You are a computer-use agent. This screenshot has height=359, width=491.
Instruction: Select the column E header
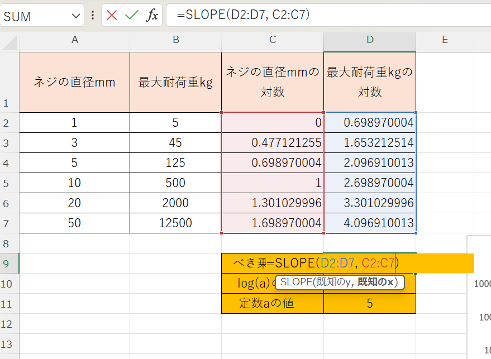pyautogui.click(x=445, y=40)
